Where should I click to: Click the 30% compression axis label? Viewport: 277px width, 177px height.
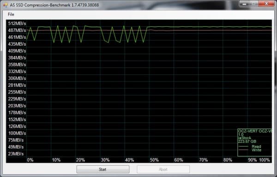105,160
